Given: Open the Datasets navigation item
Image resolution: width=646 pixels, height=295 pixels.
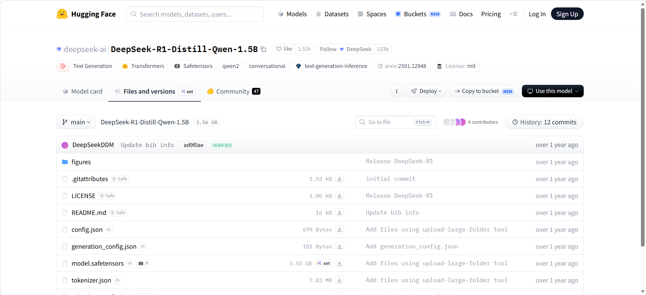Looking at the screenshot, I should click(x=332, y=14).
